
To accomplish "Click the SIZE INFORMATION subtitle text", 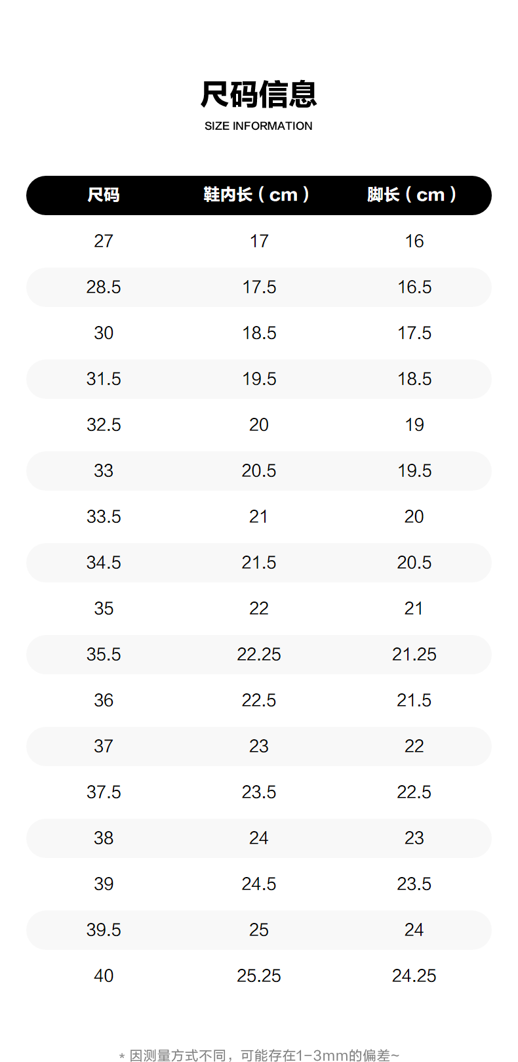I will tap(258, 126).
